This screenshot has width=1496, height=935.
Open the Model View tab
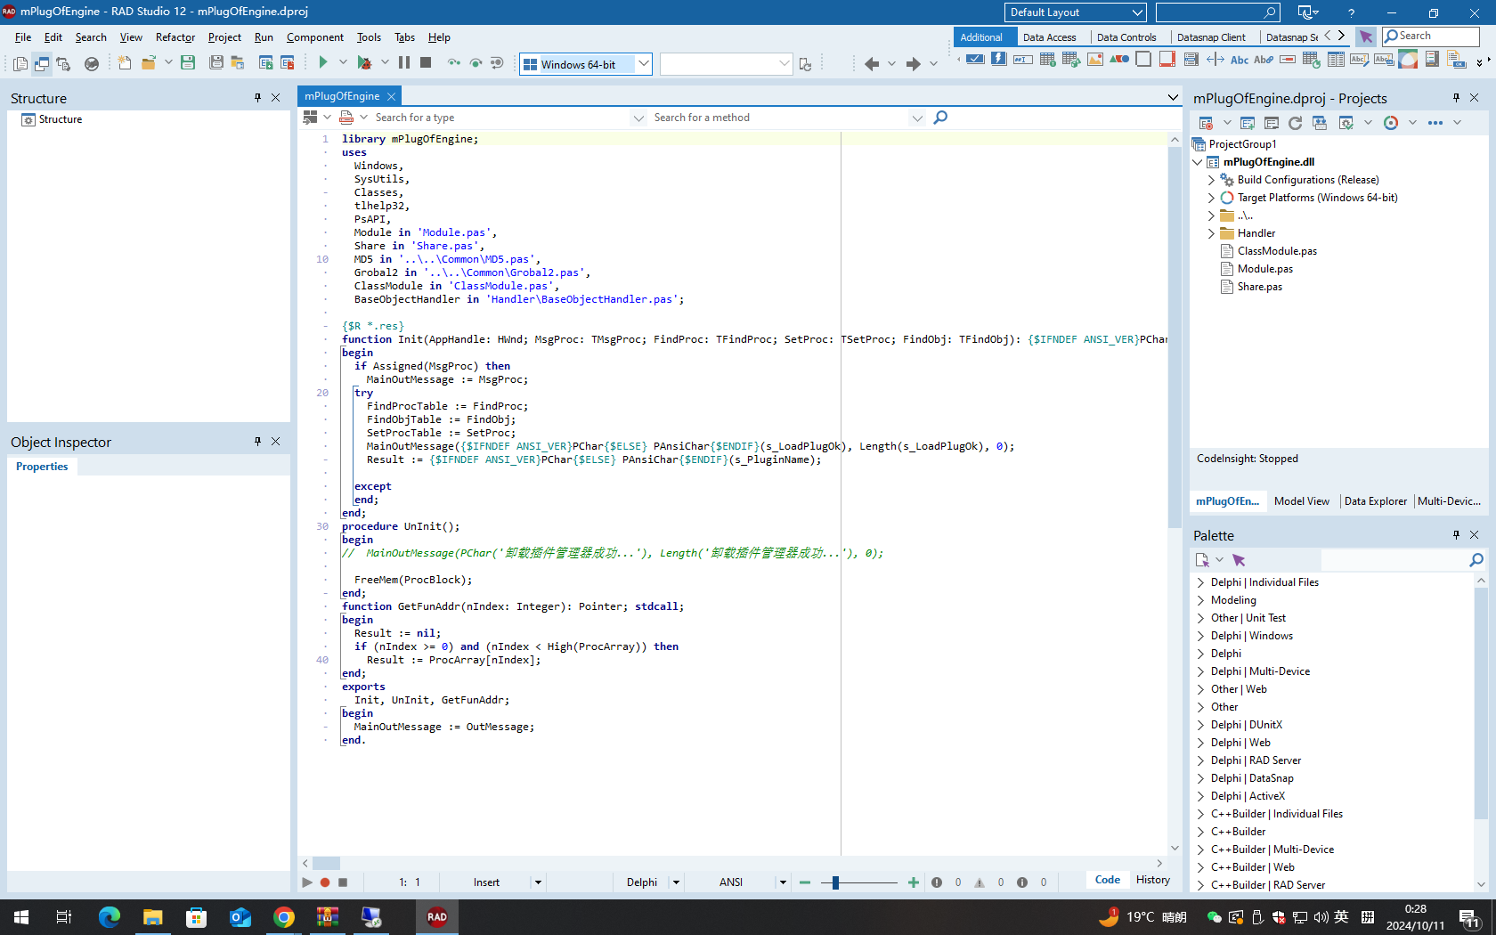(x=1301, y=501)
